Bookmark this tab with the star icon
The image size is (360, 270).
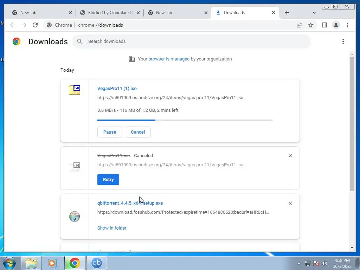click(311, 25)
